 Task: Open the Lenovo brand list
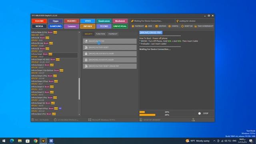72,26
